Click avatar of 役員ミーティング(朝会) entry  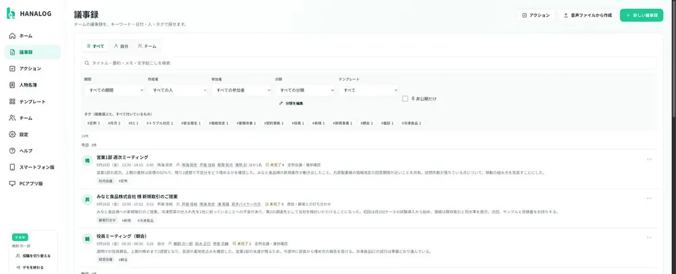(x=87, y=239)
